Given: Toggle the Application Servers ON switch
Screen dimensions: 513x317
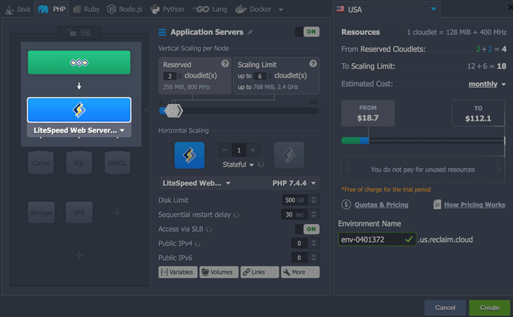Looking at the screenshot, I should click(x=307, y=32).
